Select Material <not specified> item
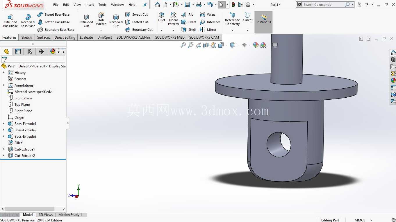The width and height of the screenshot is (396, 222). (x=30, y=92)
